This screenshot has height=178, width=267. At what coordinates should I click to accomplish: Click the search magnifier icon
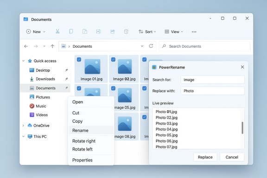[164, 46]
